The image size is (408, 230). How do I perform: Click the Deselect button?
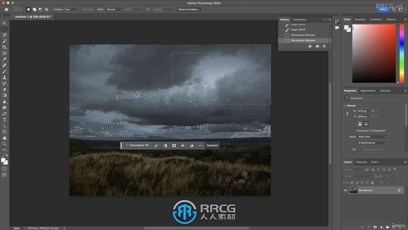tap(212, 145)
